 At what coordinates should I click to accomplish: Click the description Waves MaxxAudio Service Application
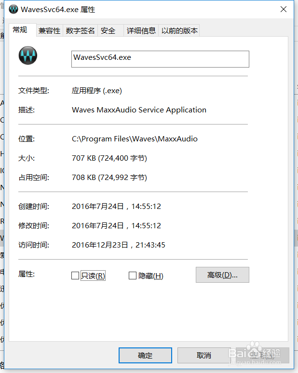pyautogui.click(x=139, y=110)
